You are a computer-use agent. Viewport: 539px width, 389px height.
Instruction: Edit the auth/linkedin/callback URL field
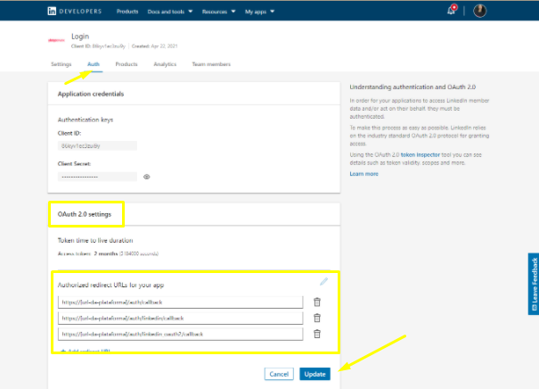(181, 319)
